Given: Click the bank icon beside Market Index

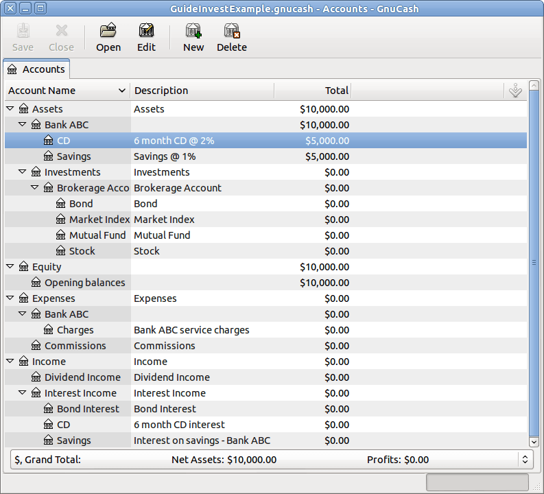Looking at the screenshot, I should (61, 220).
